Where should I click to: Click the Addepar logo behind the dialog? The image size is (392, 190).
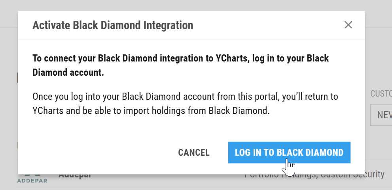pyautogui.click(x=32, y=179)
